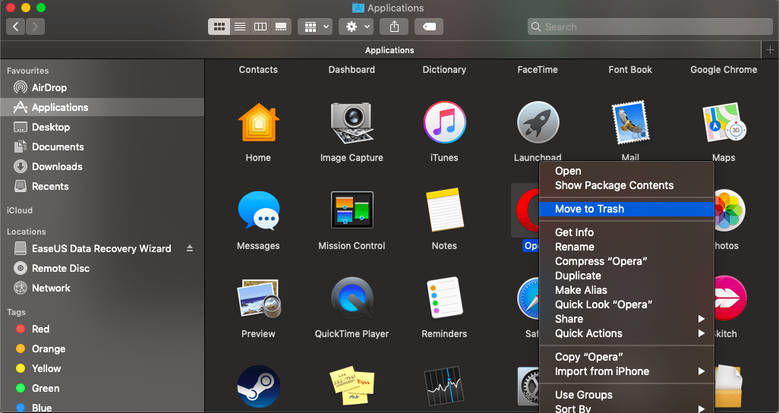Select the Notes app icon
779x413 pixels.
[444, 210]
